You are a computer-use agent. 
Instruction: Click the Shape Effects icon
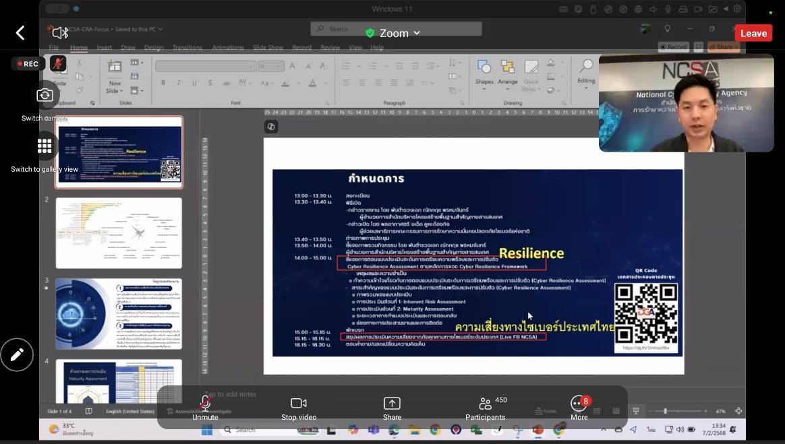pyautogui.click(x=551, y=90)
